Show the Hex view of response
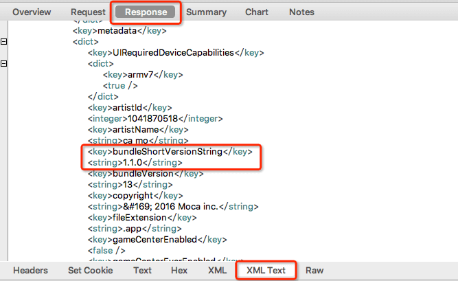Screen dimensions: 458x281 tap(179, 271)
